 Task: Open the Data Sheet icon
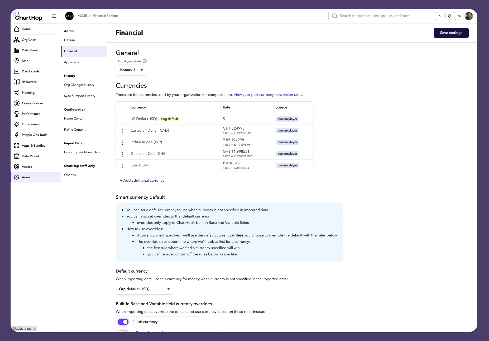[17, 50]
